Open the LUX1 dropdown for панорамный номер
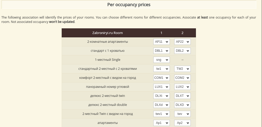 click(x=161, y=87)
